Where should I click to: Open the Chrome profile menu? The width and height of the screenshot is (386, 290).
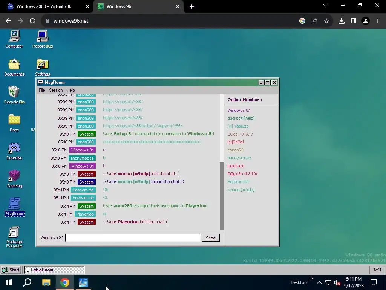pos(366,21)
